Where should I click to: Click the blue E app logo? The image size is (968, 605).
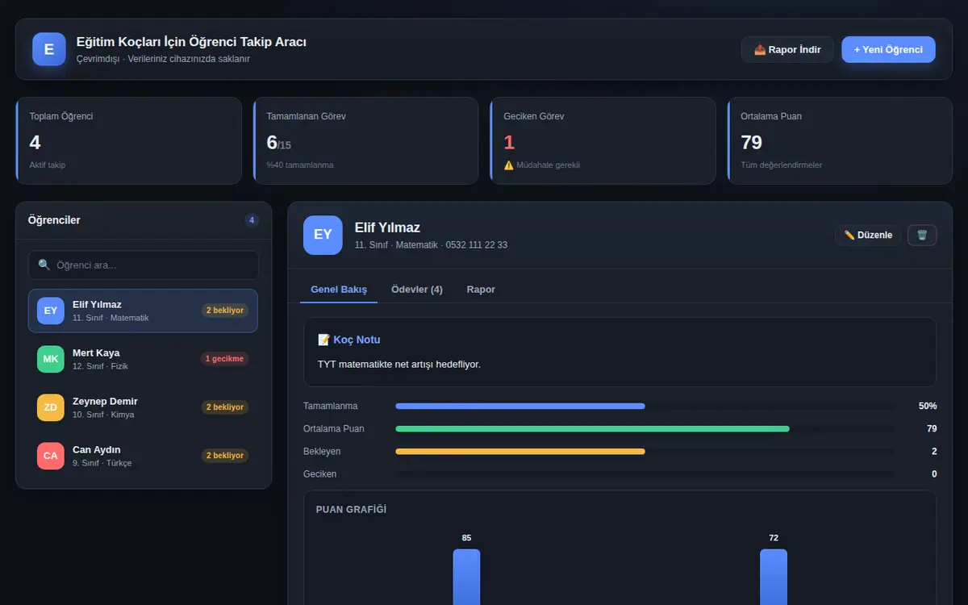49,49
